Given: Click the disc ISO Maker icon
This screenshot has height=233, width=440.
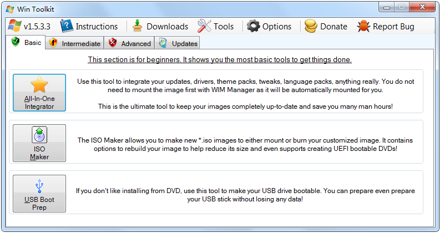Looking at the screenshot, I should point(39,135).
